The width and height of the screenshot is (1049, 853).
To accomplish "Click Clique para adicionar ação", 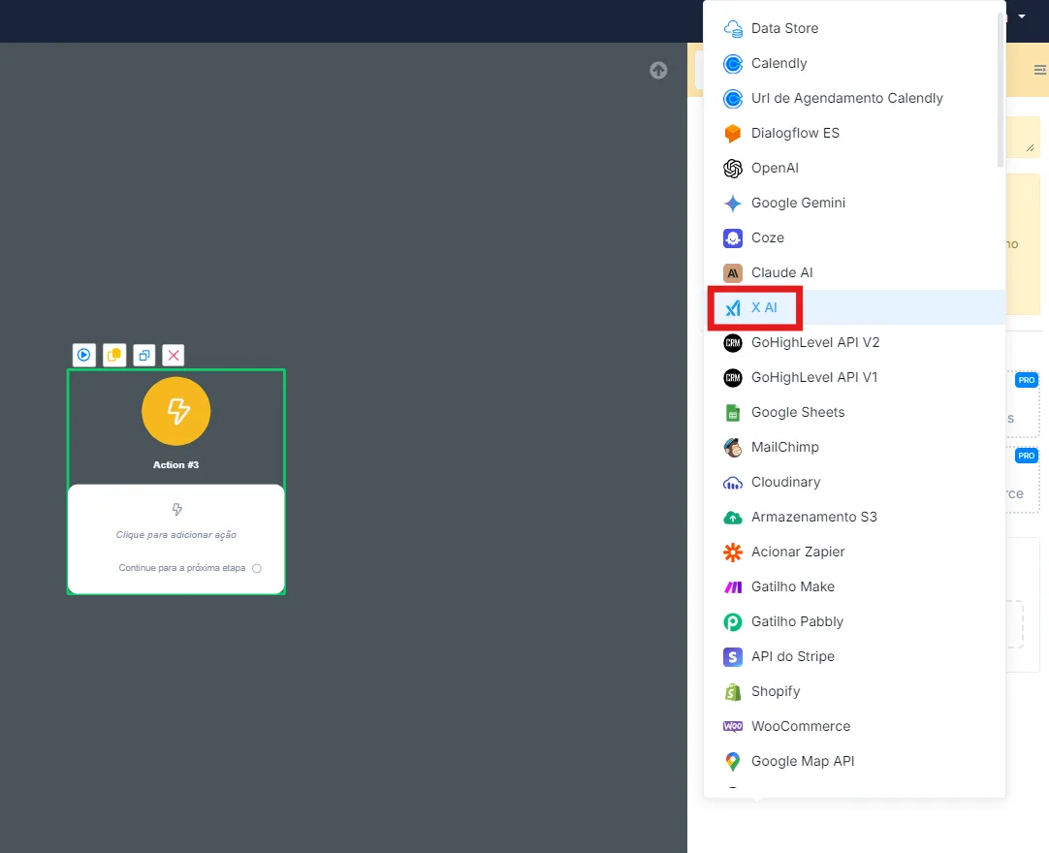I will point(175,535).
